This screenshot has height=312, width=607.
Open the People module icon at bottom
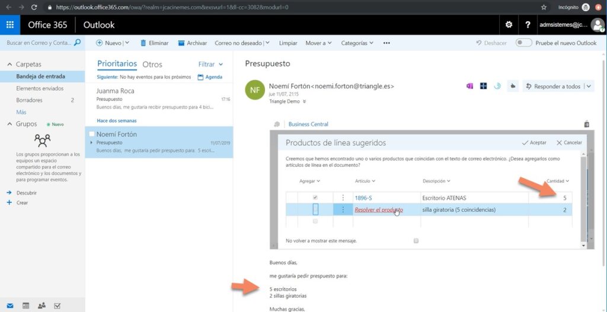tap(41, 306)
